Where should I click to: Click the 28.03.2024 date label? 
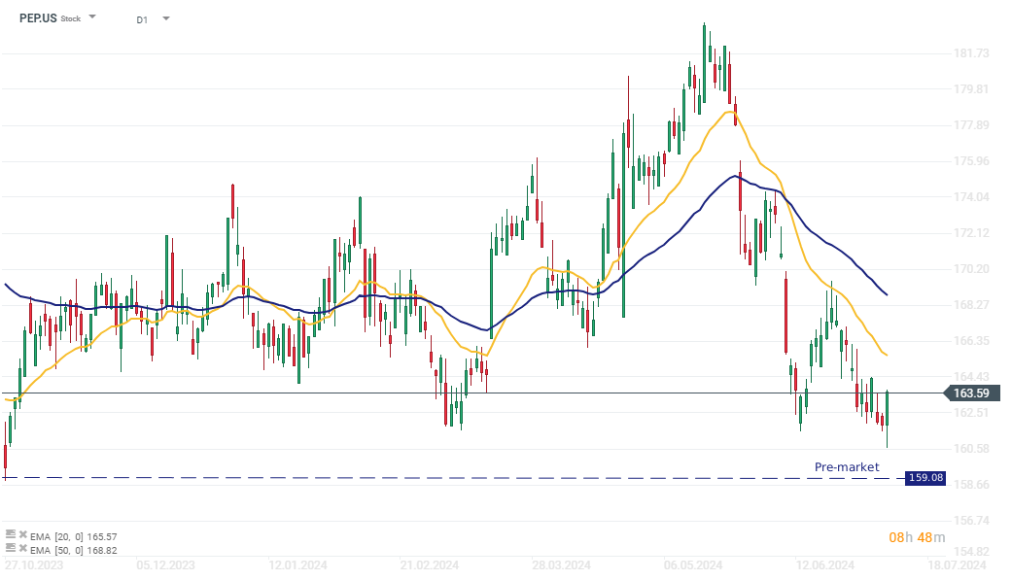click(x=562, y=565)
